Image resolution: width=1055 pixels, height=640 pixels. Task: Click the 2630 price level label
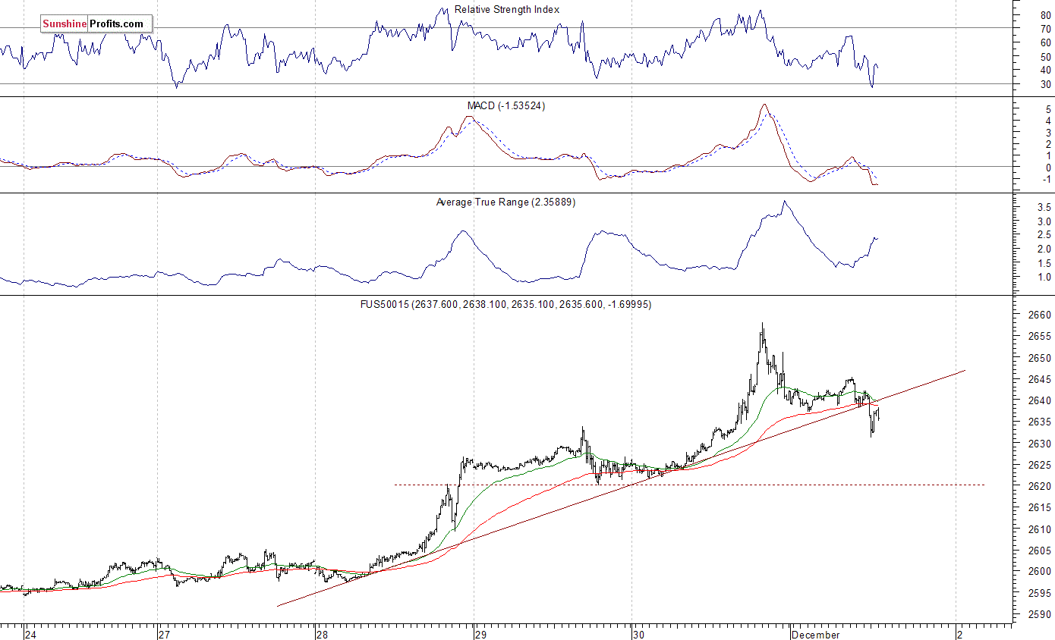(x=1039, y=444)
